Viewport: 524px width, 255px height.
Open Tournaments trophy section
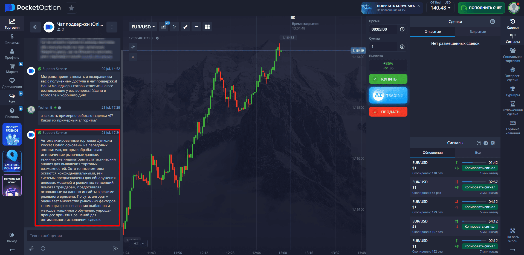[513, 91]
